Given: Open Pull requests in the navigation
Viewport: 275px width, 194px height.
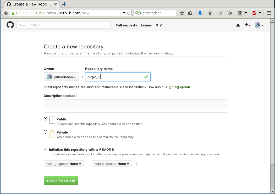Looking at the screenshot, I should [x=126, y=25].
